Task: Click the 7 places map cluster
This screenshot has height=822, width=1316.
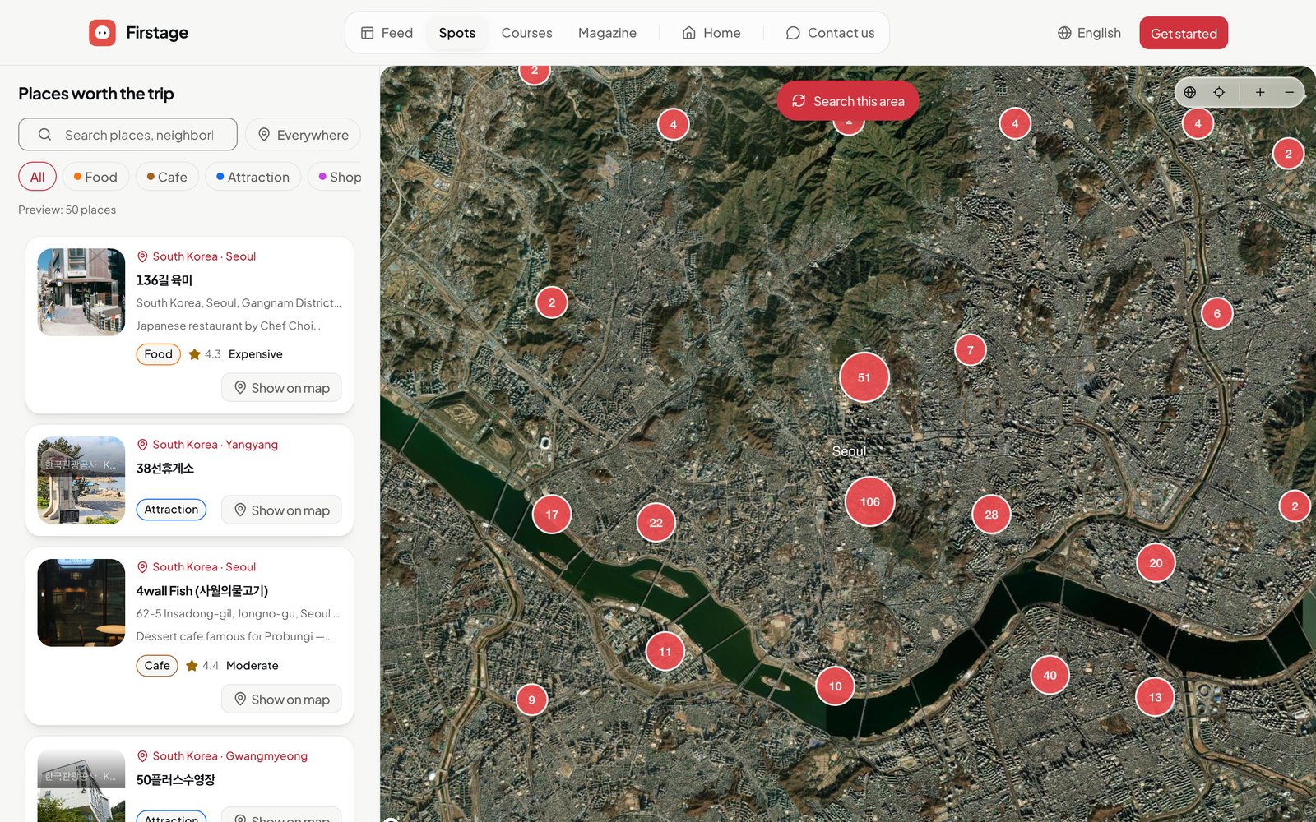Action: click(x=971, y=350)
